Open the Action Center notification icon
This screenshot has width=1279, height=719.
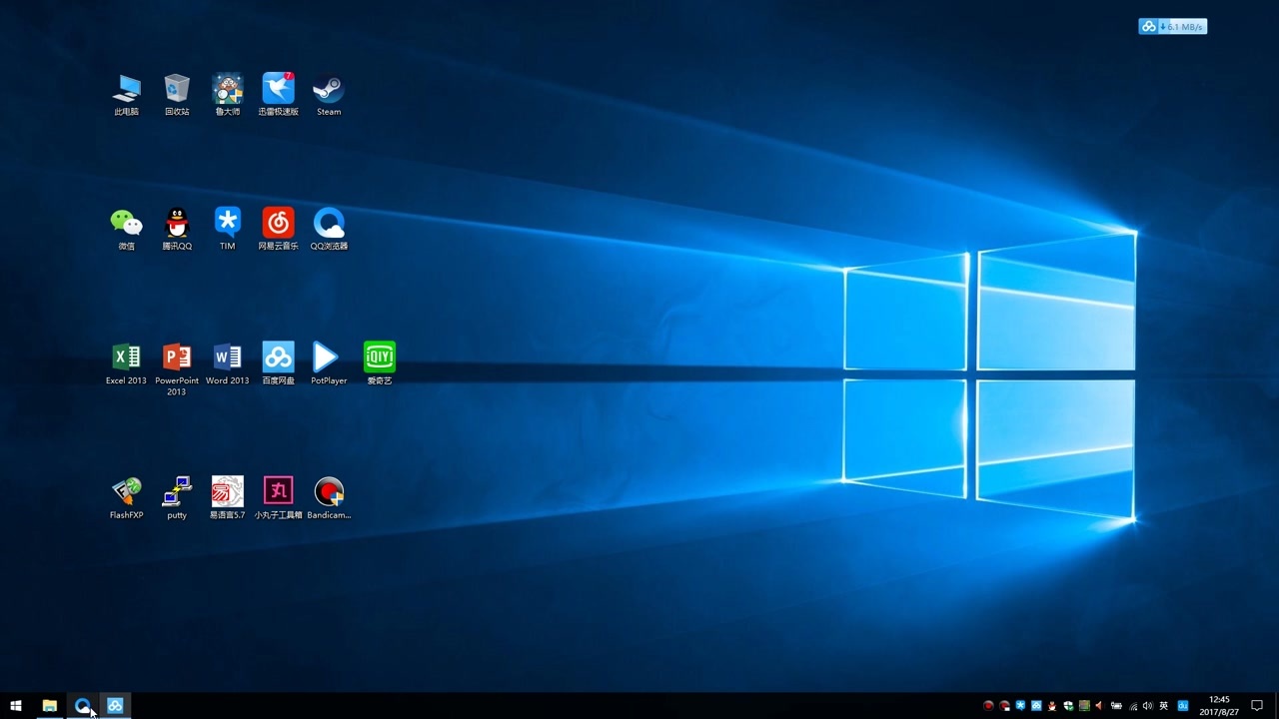1257,706
